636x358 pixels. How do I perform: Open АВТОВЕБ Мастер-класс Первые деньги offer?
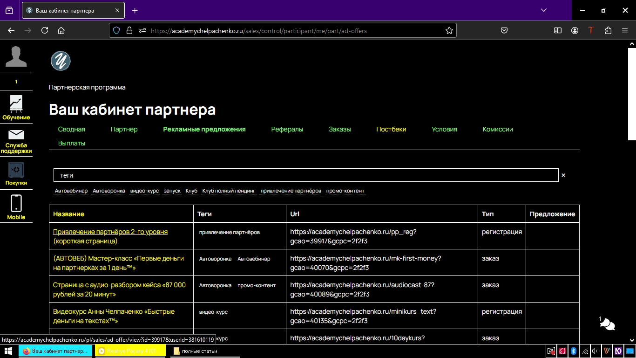click(118, 263)
